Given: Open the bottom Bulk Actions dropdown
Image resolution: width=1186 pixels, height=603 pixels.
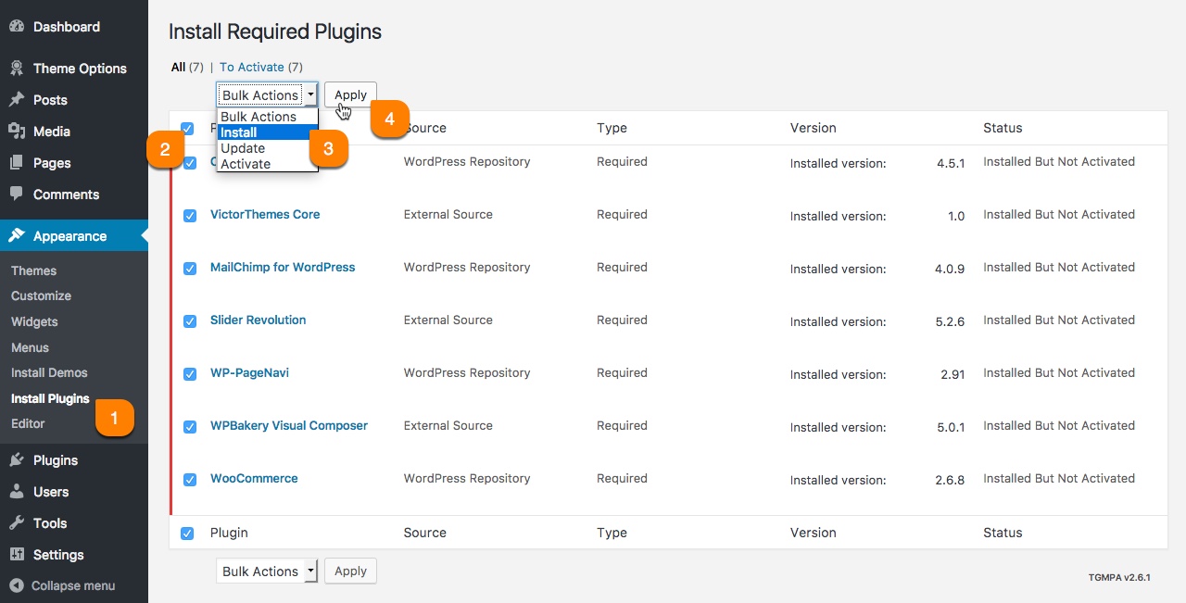Looking at the screenshot, I should tap(267, 571).
